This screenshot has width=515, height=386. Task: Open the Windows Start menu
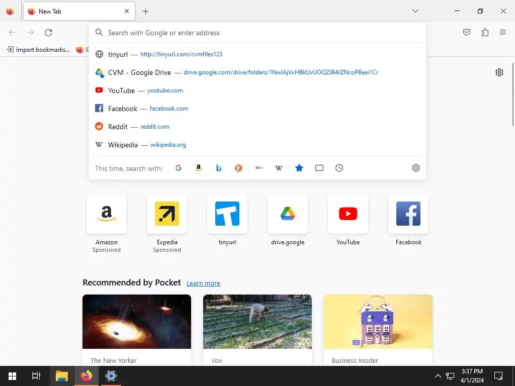click(x=12, y=376)
